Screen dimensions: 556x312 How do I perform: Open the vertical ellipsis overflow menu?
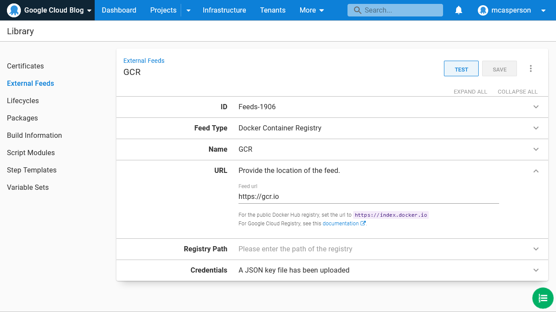[531, 68]
